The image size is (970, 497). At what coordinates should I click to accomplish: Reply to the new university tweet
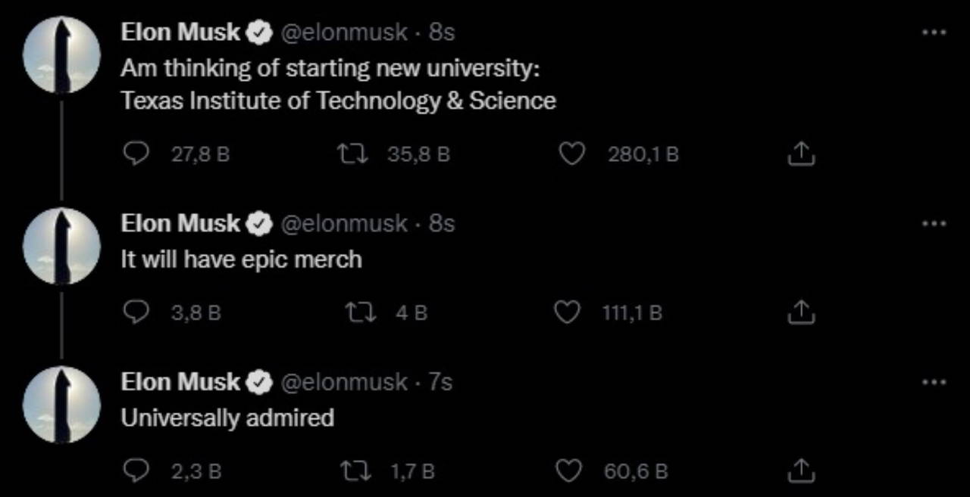(136, 154)
